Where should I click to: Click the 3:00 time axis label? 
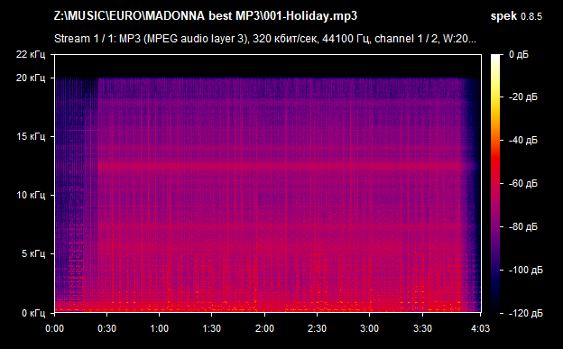pos(370,328)
